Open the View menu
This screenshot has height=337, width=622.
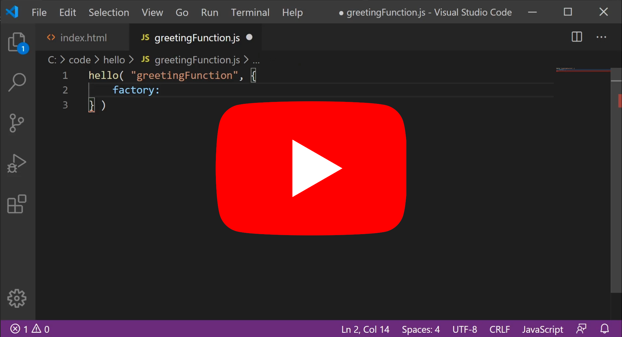pyautogui.click(x=152, y=12)
